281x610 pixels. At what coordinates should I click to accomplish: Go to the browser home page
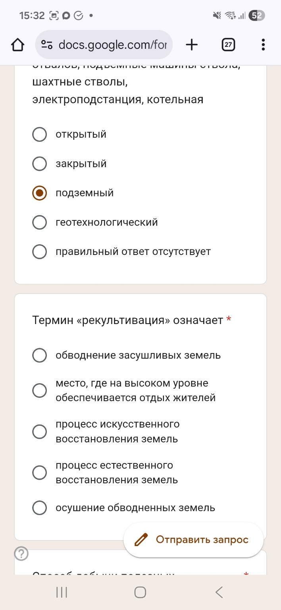[x=17, y=44]
